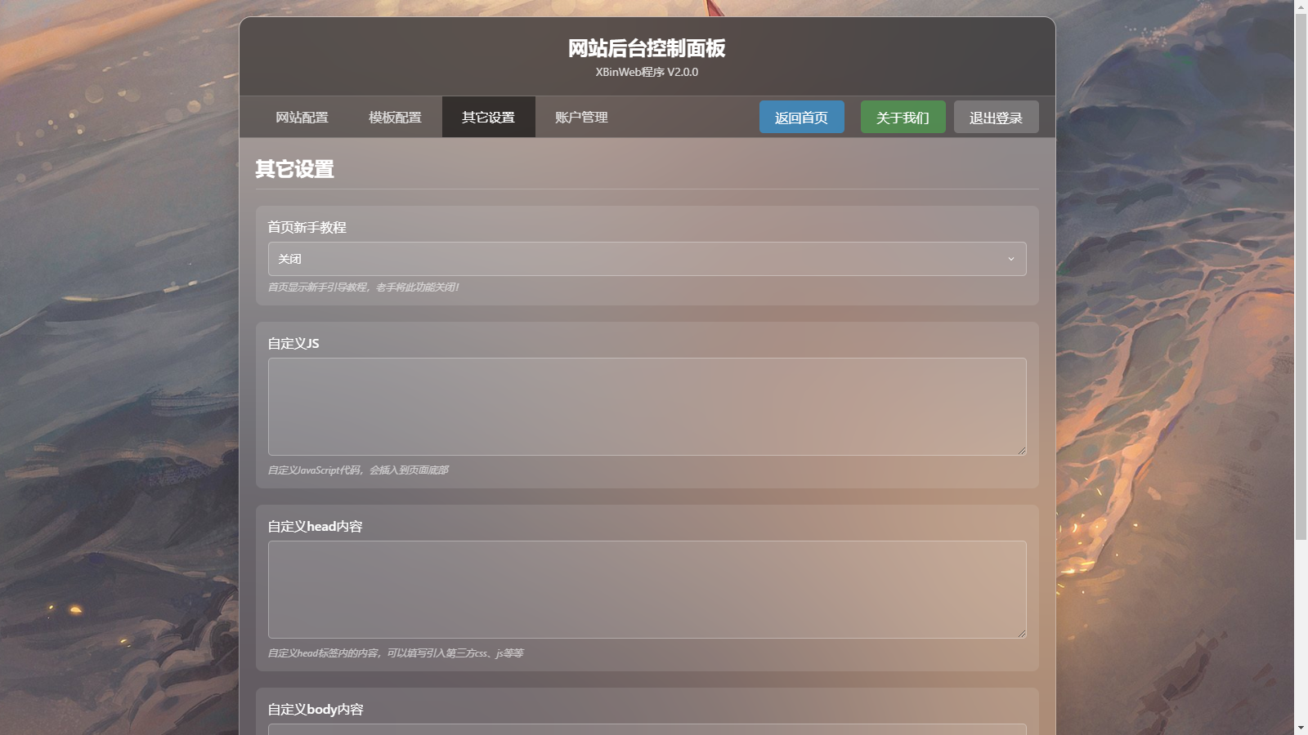Switch to the 模板配置 tab

[395, 118]
